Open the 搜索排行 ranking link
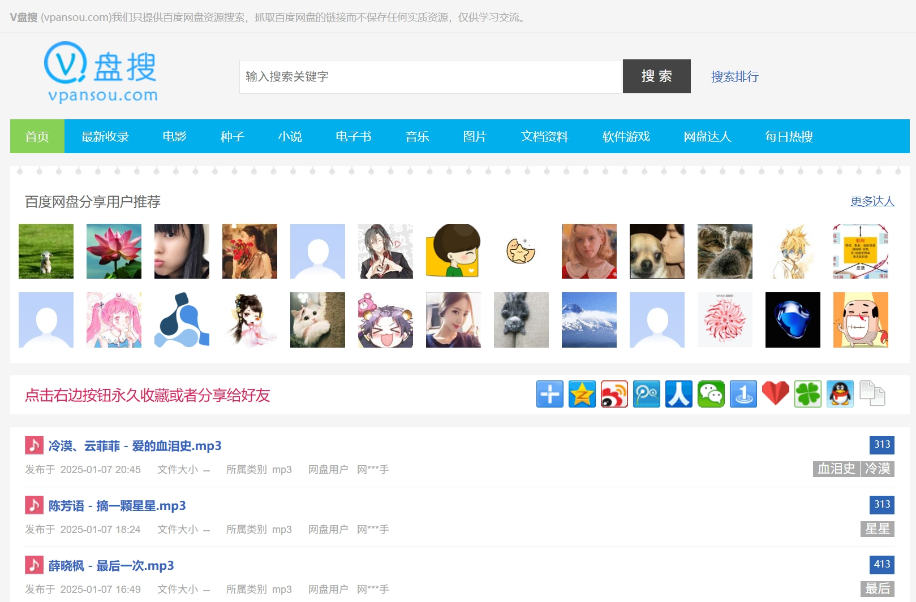This screenshot has height=602, width=916. coord(734,76)
